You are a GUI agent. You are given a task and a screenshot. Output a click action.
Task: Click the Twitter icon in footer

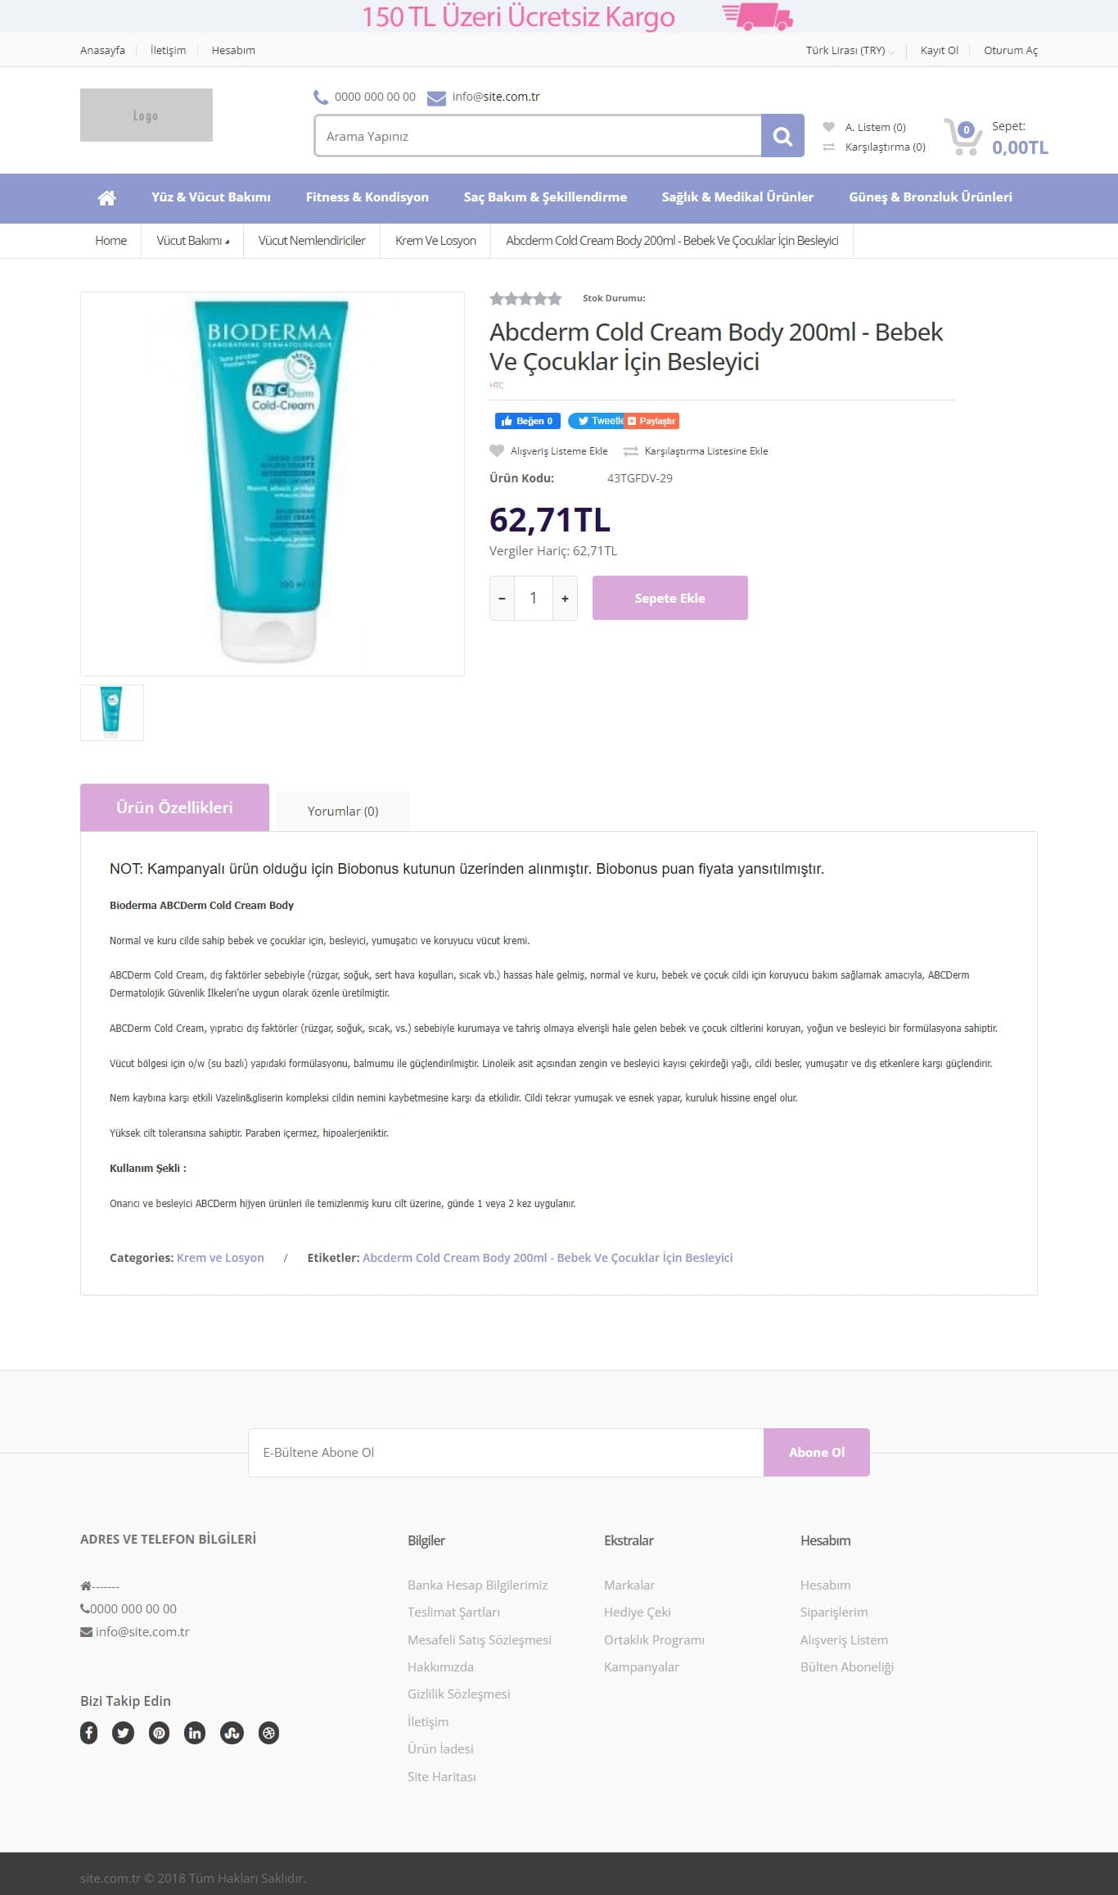point(124,1733)
